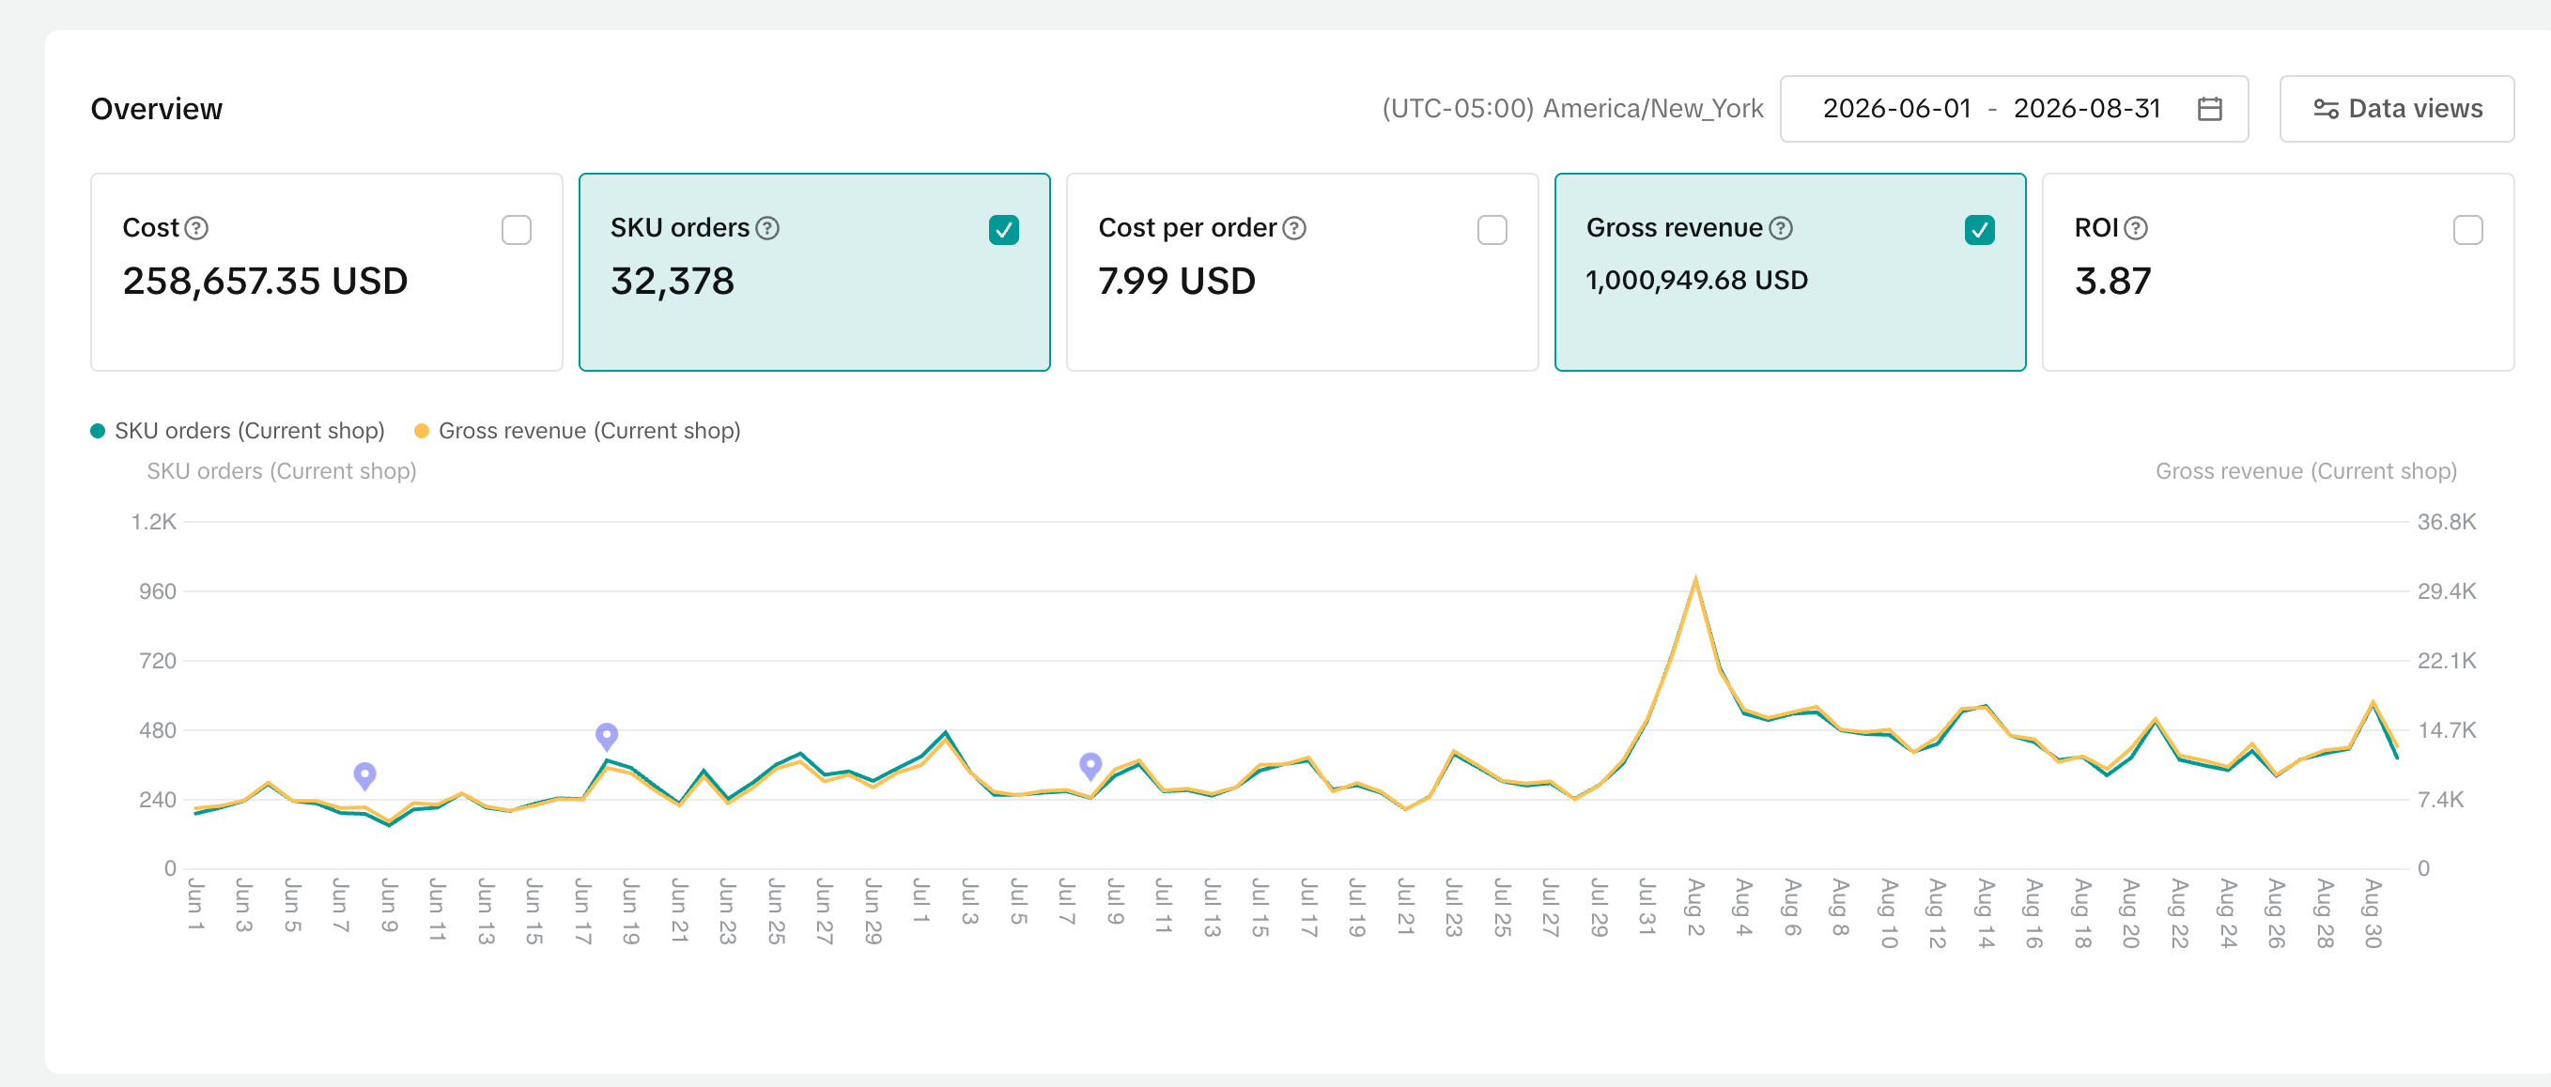Click the help icon beside SKU orders
2551x1087 pixels.
pyautogui.click(x=767, y=228)
